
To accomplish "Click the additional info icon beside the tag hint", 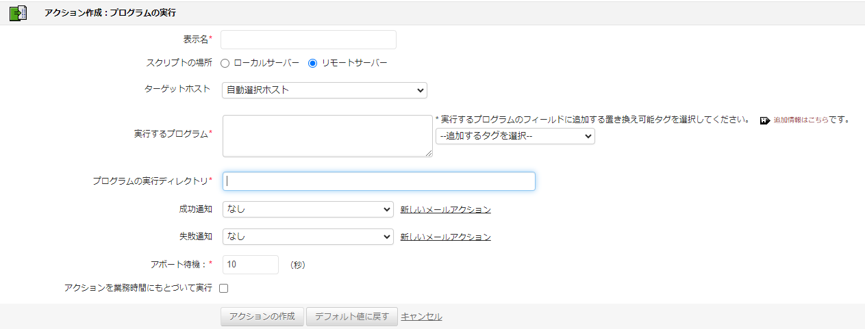I will [x=765, y=120].
